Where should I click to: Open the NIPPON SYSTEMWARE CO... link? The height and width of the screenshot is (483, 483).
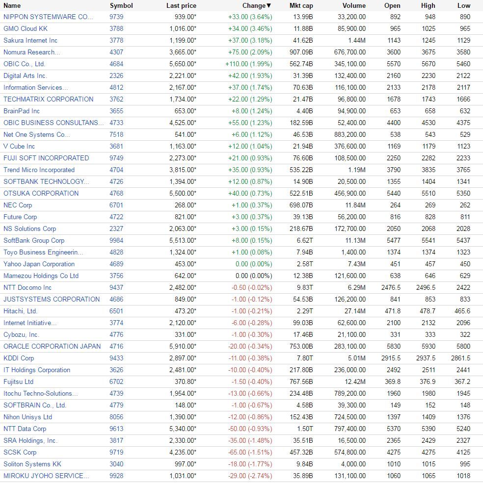pos(48,17)
